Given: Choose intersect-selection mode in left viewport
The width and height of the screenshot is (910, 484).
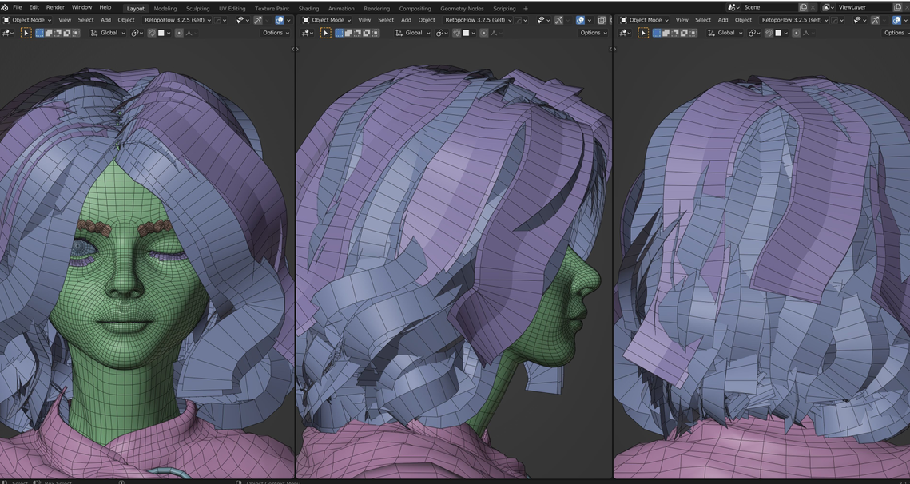Looking at the screenshot, I should coord(75,33).
